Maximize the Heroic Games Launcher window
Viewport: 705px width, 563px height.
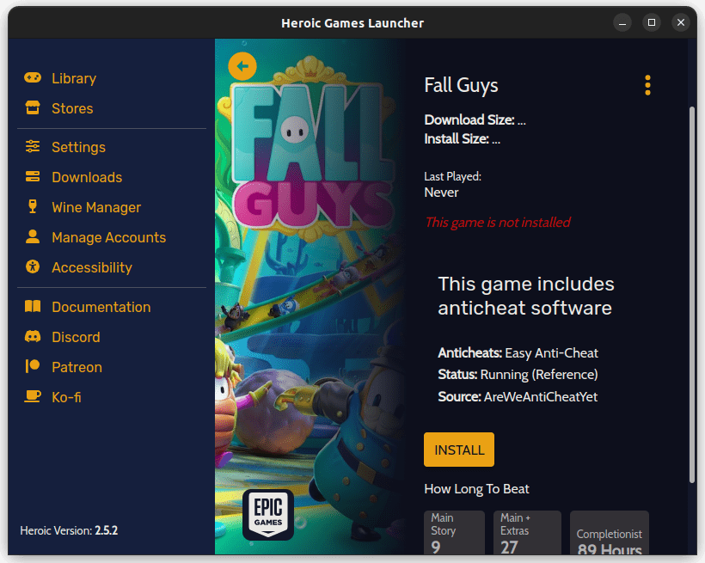tap(652, 22)
